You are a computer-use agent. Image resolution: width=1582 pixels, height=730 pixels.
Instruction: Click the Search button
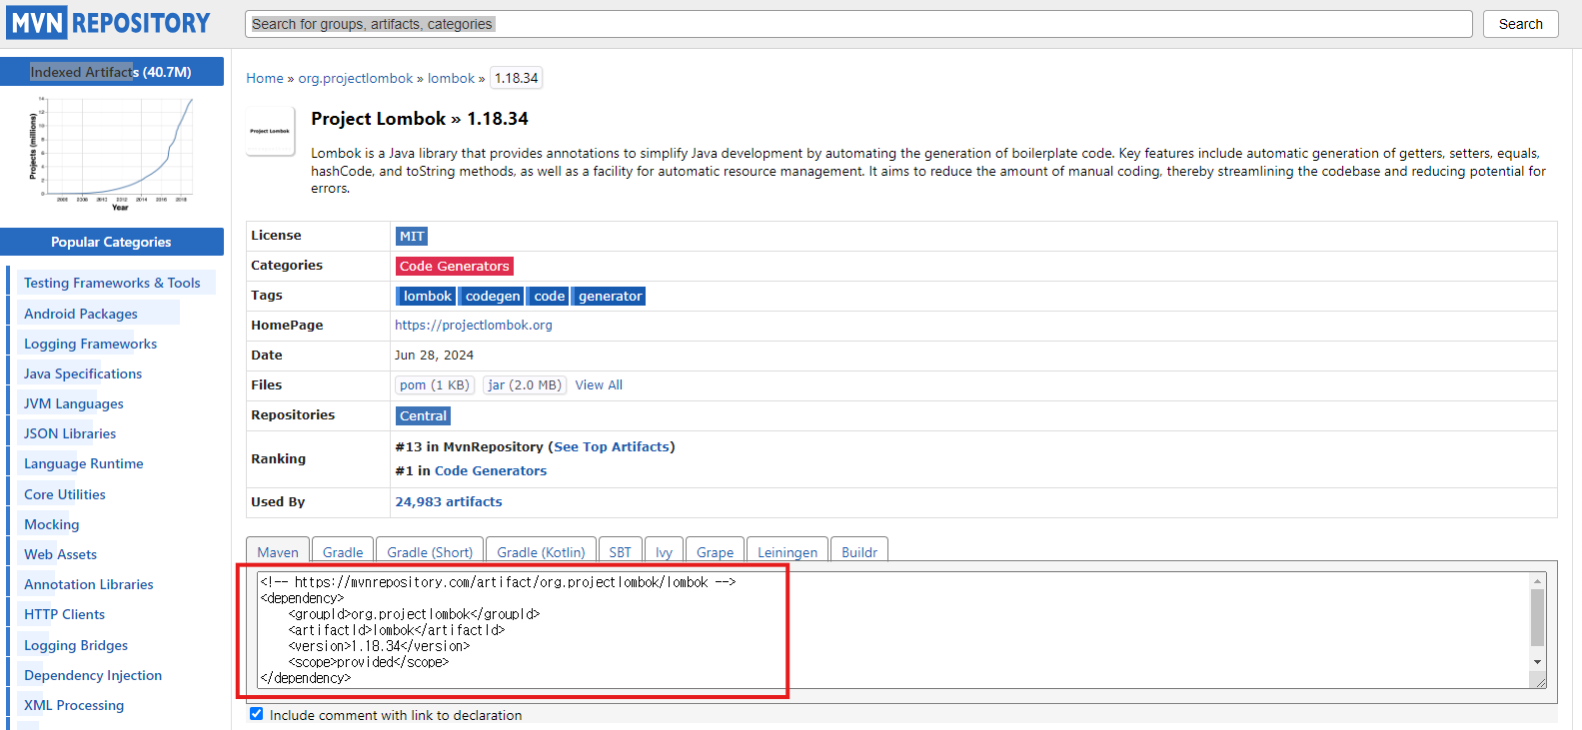click(x=1520, y=24)
